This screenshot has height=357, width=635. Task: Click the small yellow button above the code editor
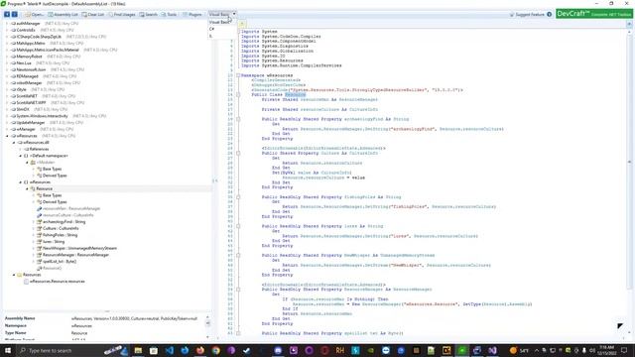tap(242, 24)
